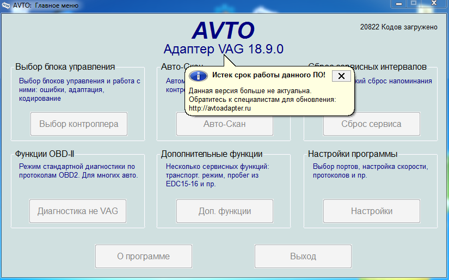Click text Данная версия больше не актуальна
449x280 pixels.
coord(250,91)
